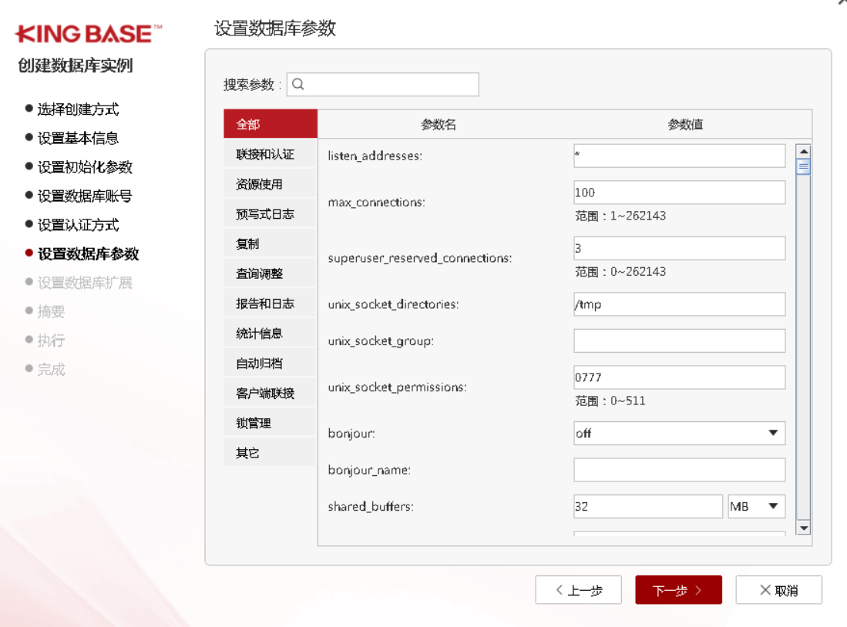Image resolution: width=847 pixels, height=627 pixels.
Task: Go back with 上一步 button
Action: point(579,590)
